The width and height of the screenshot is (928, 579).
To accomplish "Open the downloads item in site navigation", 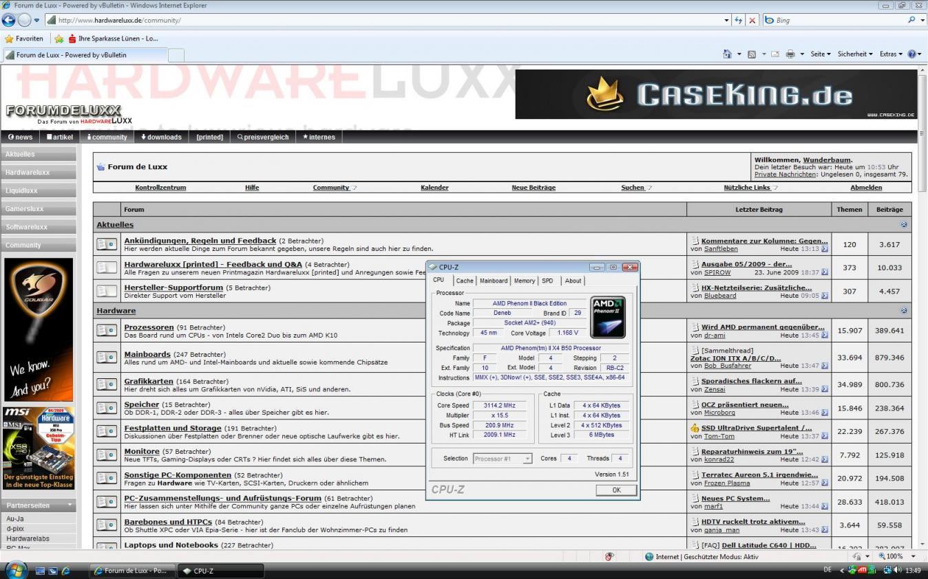I will point(161,137).
